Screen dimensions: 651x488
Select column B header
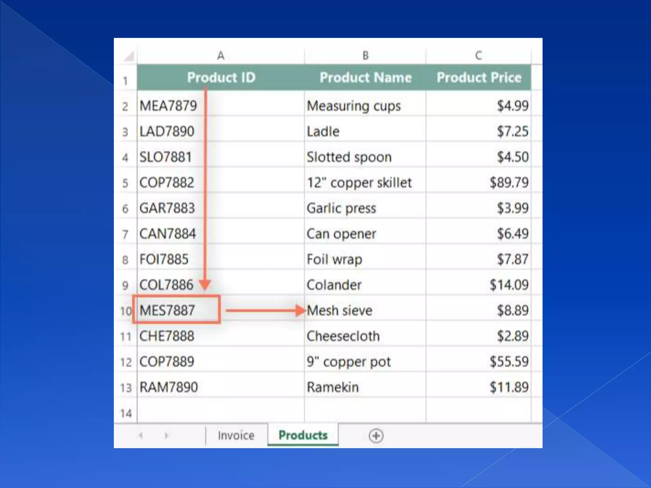click(365, 56)
